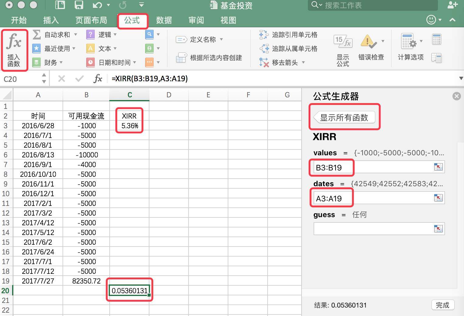Switch to the View (视图) tab
This screenshot has width=464, height=316.
pos(228,20)
